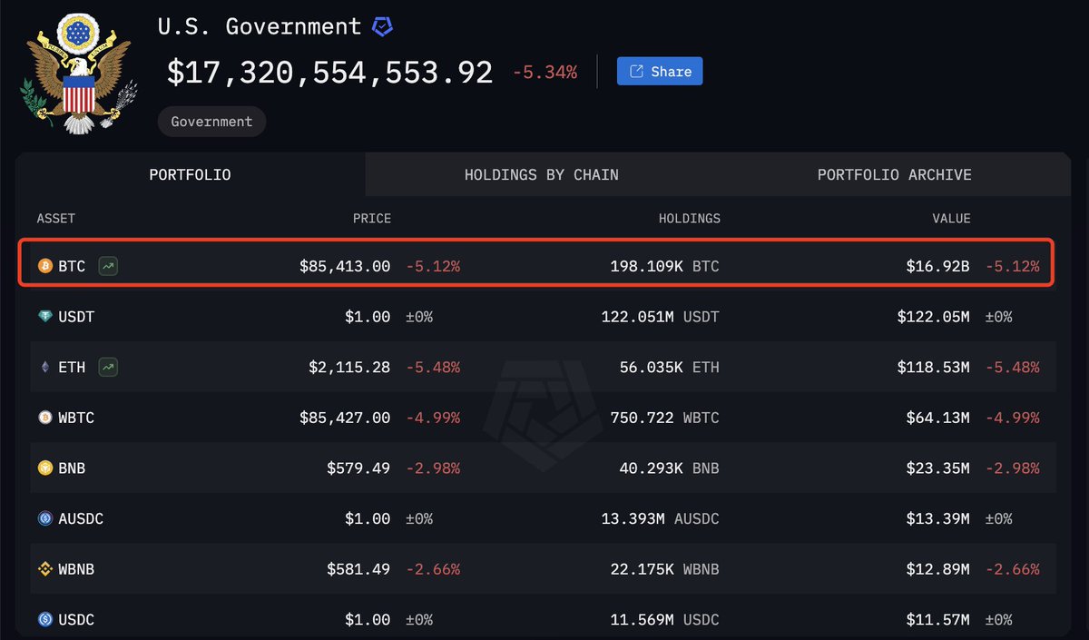Open the Portfolio Archive tab
This screenshot has height=640, width=1089.
(x=894, y=174)
